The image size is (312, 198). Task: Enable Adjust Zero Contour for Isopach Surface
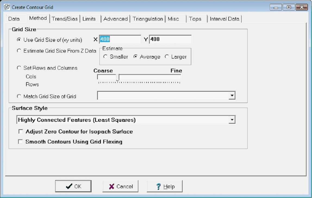pos(20,132)
